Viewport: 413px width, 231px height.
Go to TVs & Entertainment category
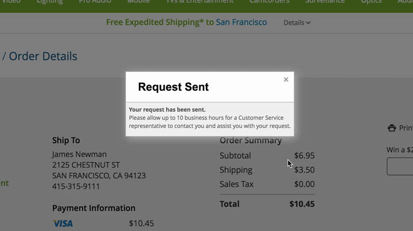point(200,2)
